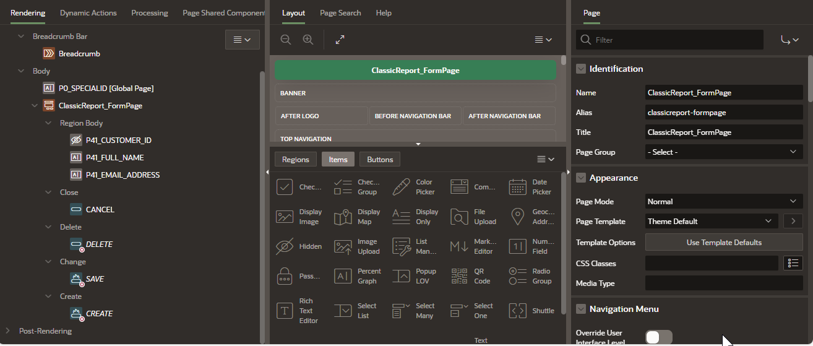Pick the Number Field item icon
The width and height of the screenshot is (813, 346).
(x=518, y=246)
